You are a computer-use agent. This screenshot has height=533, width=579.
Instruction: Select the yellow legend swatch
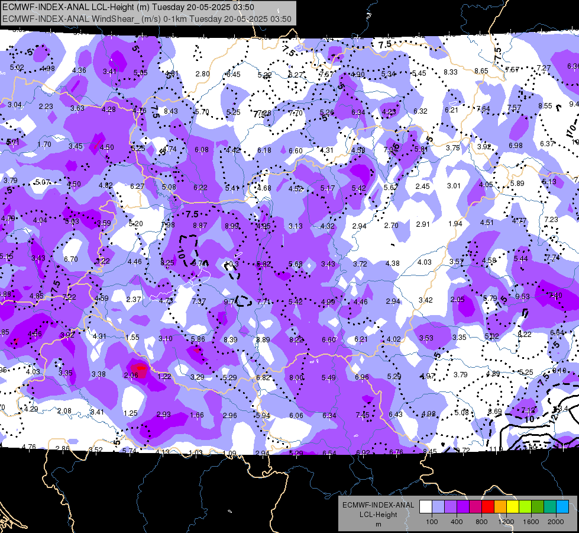tap(513, 507)
